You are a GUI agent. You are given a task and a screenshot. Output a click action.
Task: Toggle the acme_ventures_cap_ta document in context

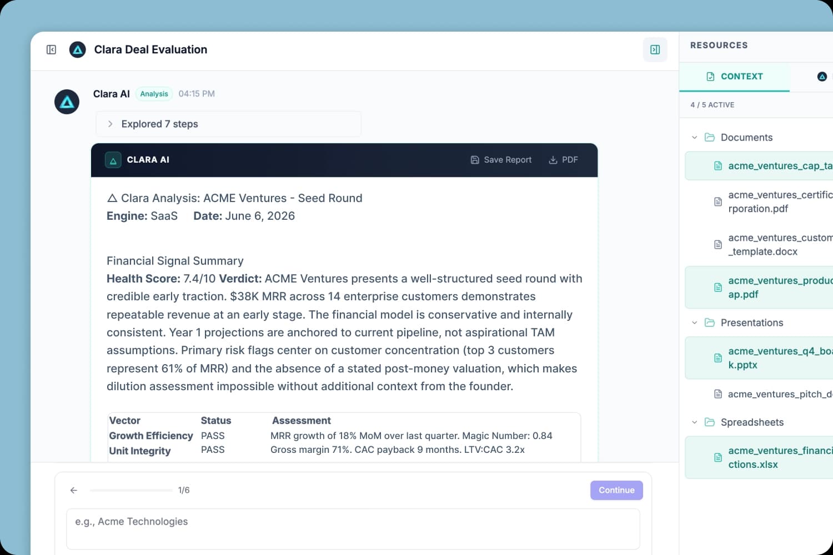[x=759, y=166]
